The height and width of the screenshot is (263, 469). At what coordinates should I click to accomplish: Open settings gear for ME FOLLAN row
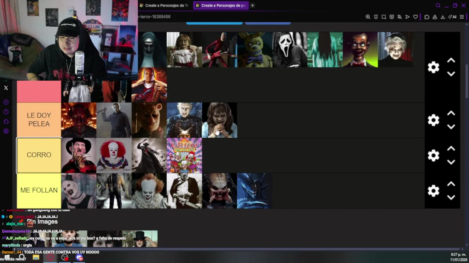[433, 191]
